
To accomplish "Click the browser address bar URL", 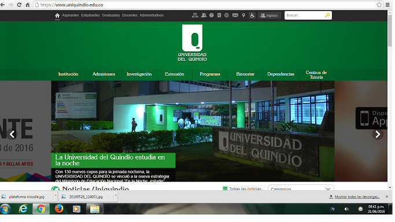I will pyautogui.click(x=72, y=5).
